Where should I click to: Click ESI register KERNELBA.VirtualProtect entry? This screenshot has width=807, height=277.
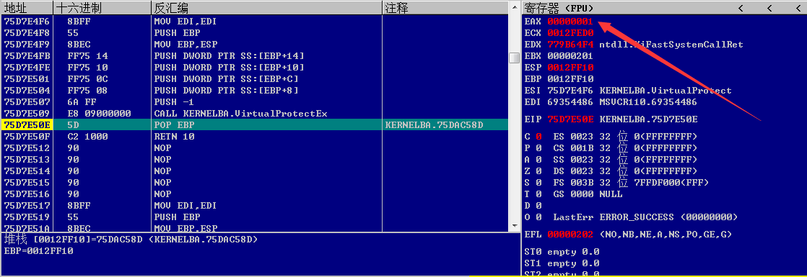click(x=628, y=90)
